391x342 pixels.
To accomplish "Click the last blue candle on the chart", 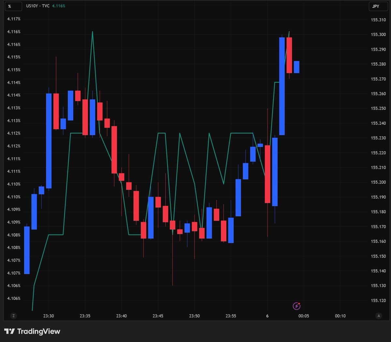I will [x=297, y=67].
